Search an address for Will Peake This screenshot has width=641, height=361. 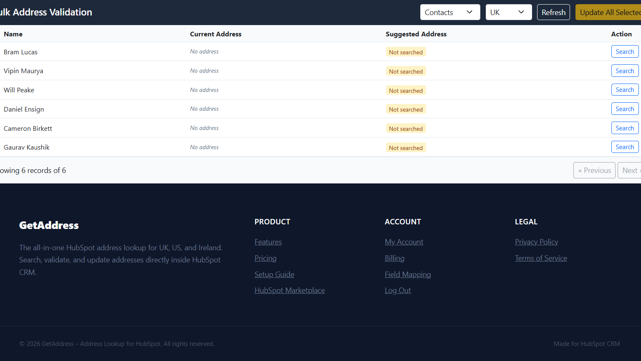625,89
